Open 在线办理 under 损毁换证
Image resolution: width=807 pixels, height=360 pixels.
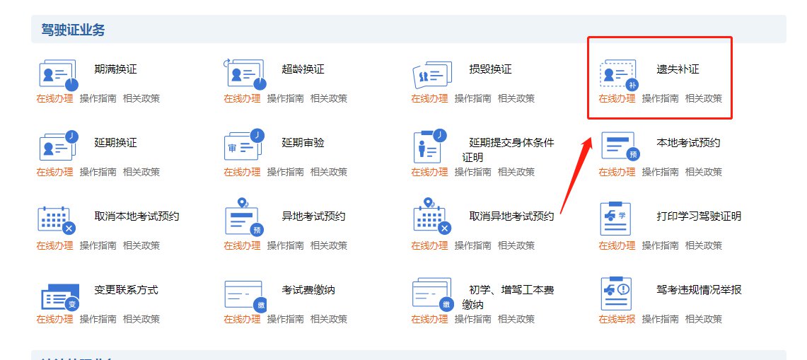tap(430, 98)
